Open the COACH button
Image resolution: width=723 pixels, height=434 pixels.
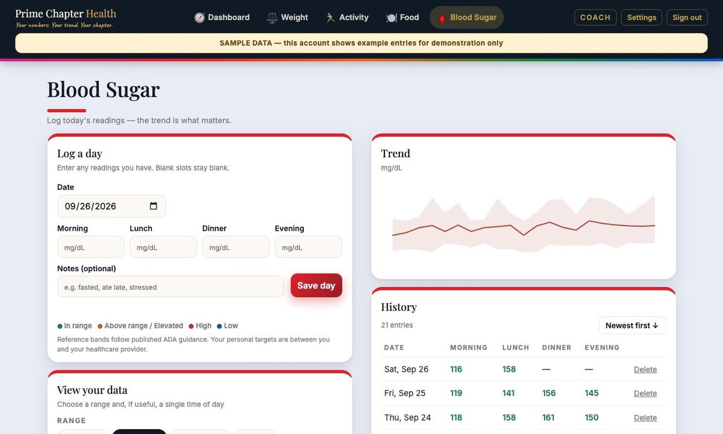coord(595,17)
